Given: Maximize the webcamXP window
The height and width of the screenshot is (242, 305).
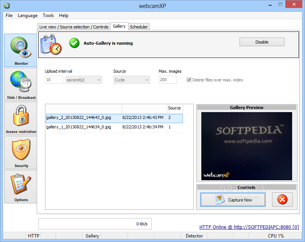Looking at the screenshot, I should point(280,5).
